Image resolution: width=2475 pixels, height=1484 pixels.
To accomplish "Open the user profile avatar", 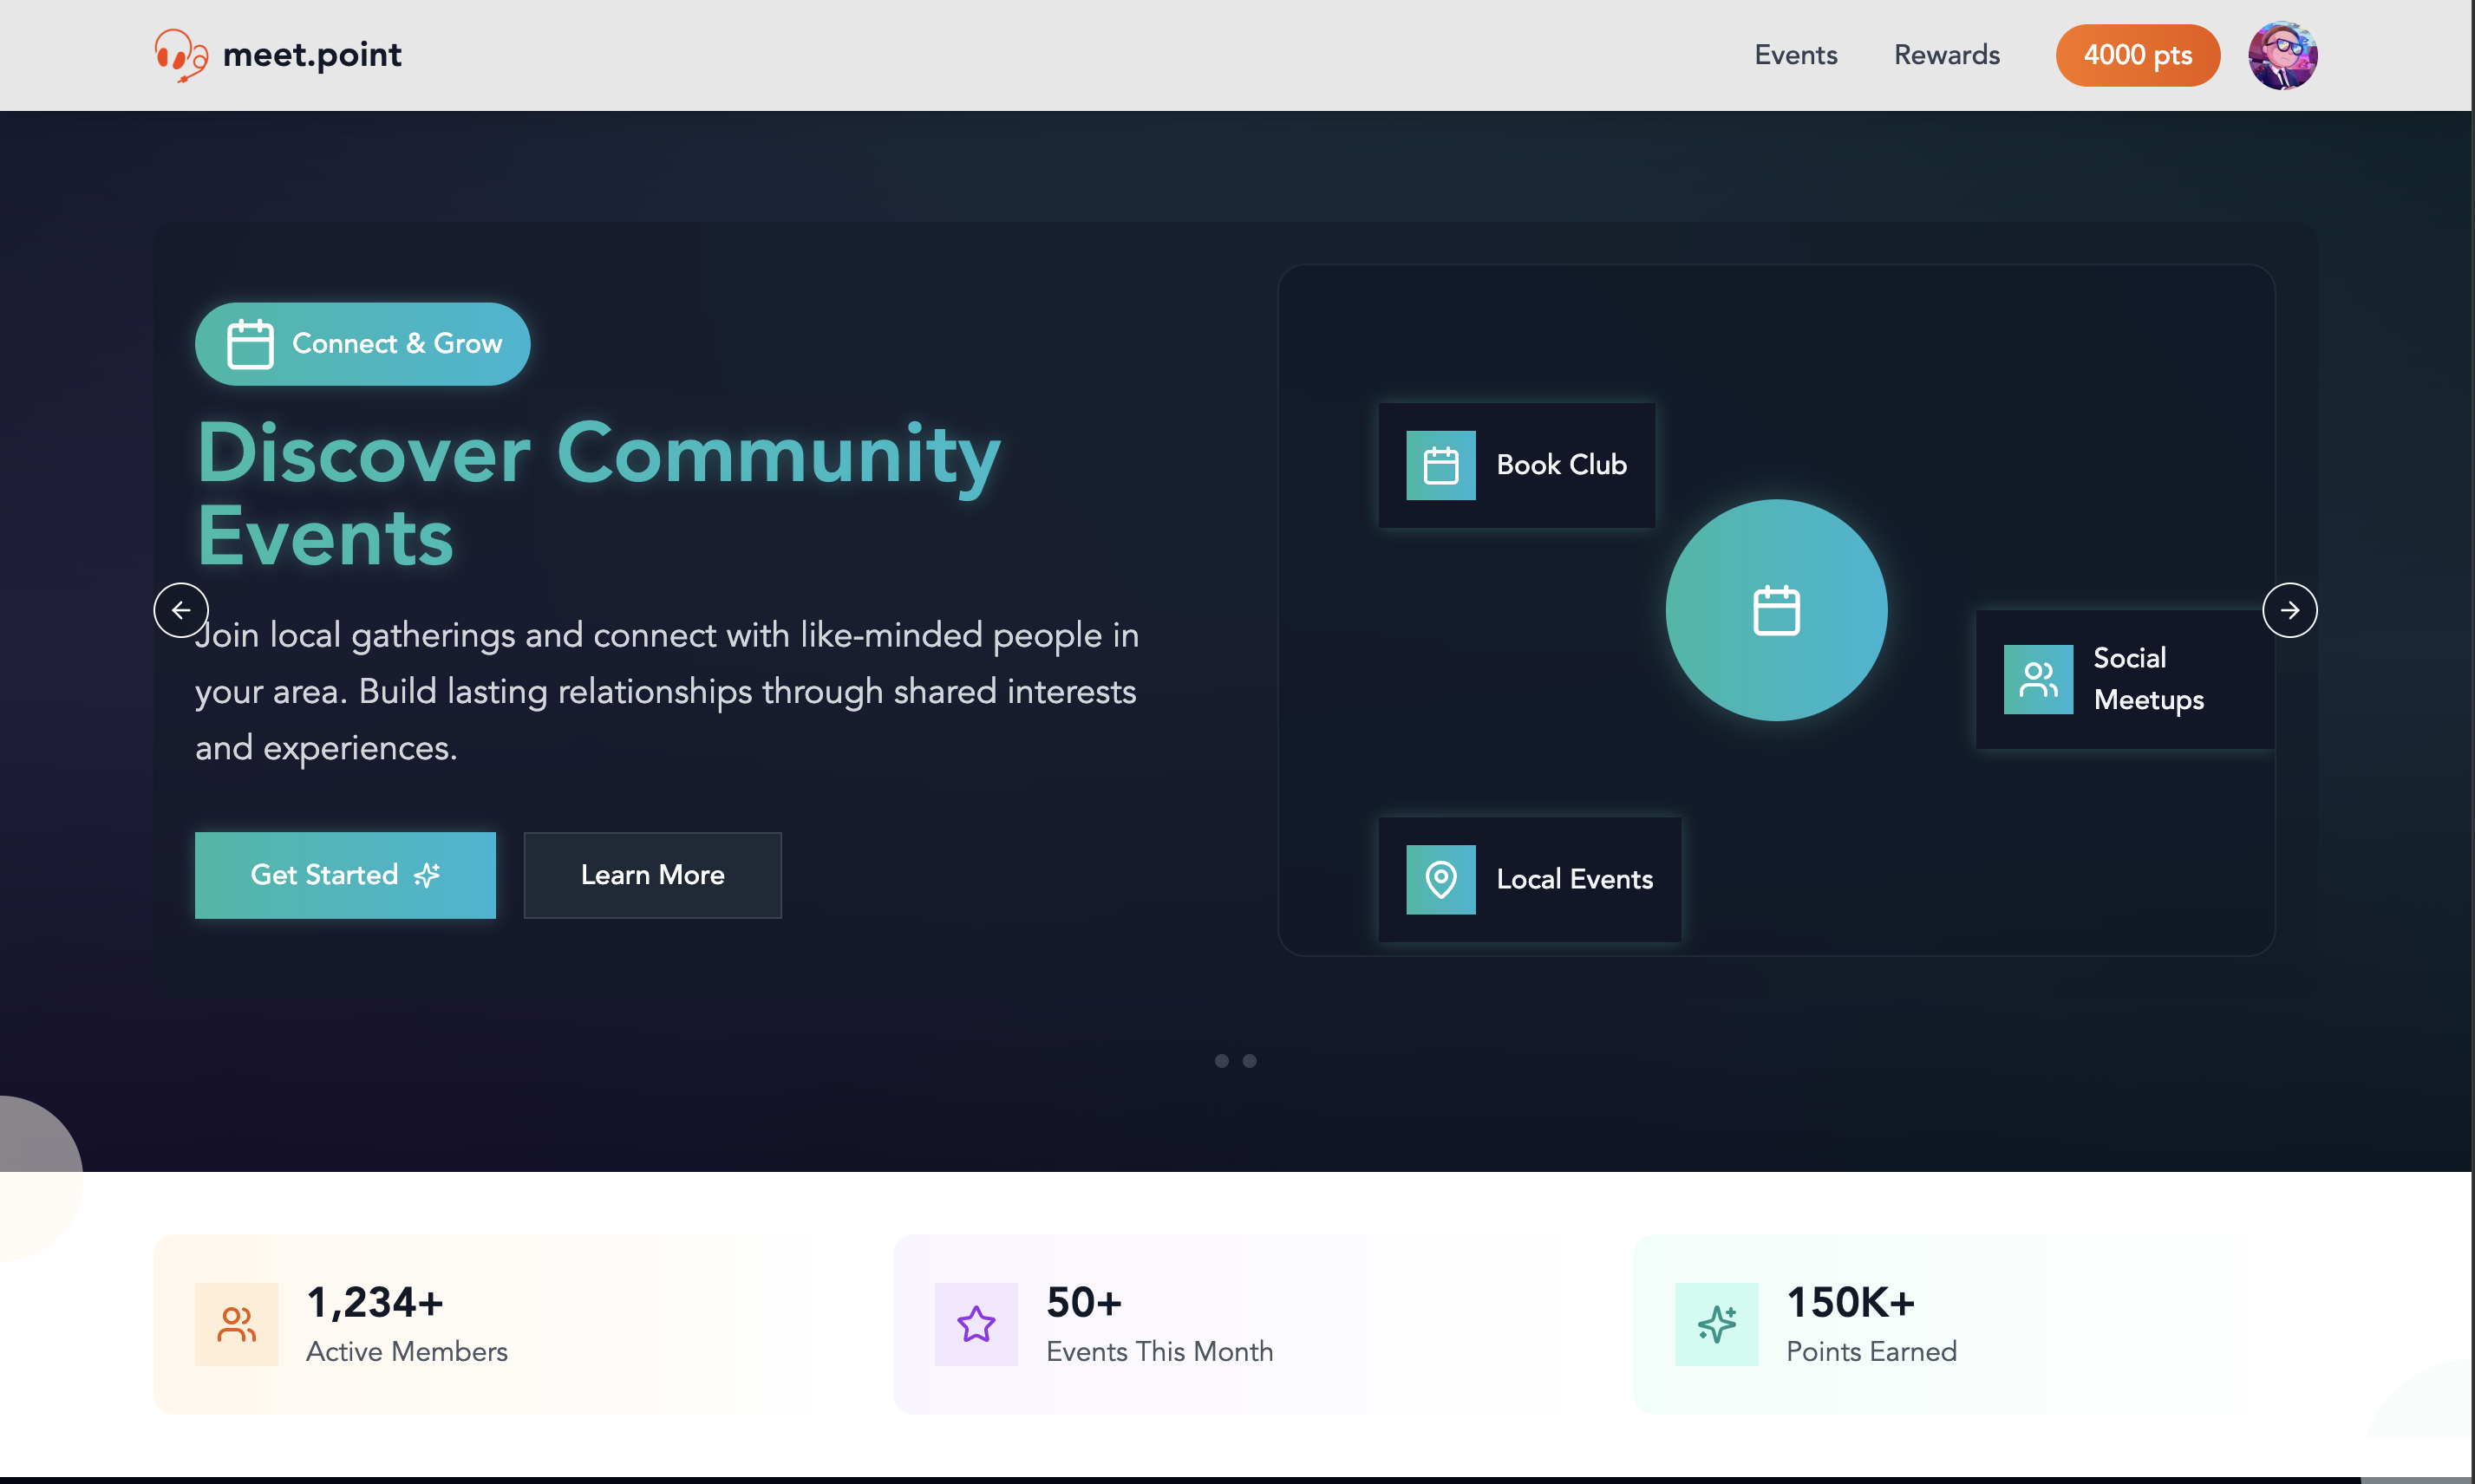I will pyautogui.click(x=2282, y=55).
